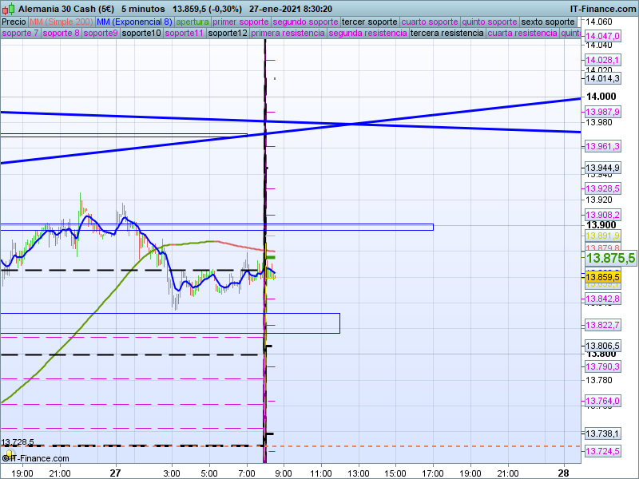The width and height of the screenshot is (639, 479).
Task: Click the apertura indicator label
Action: 192,22
